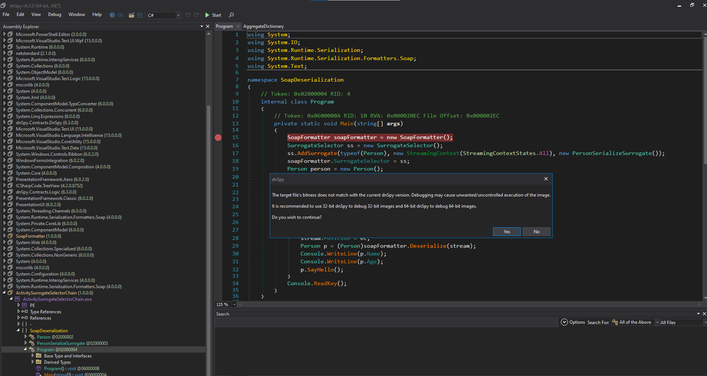The image size is (707, 376).
Task: Select the Derived Types folder
Action: 57,362
